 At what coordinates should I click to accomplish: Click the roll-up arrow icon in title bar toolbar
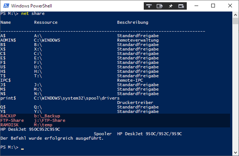pos(149,6)
